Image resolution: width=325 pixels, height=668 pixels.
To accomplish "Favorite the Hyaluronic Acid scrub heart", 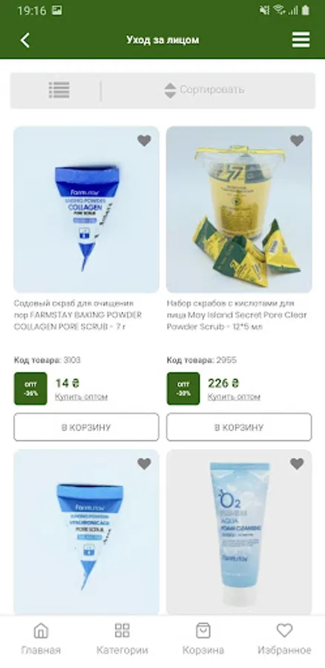I will click(x=144, y=464).
